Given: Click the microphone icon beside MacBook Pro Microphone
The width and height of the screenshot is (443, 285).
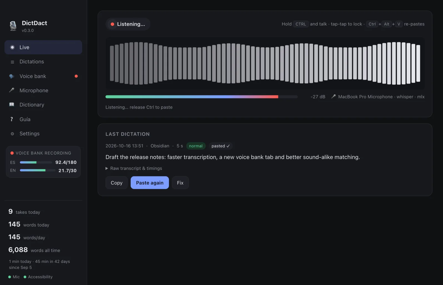Looking at the screenshot, I should [334, 96].
